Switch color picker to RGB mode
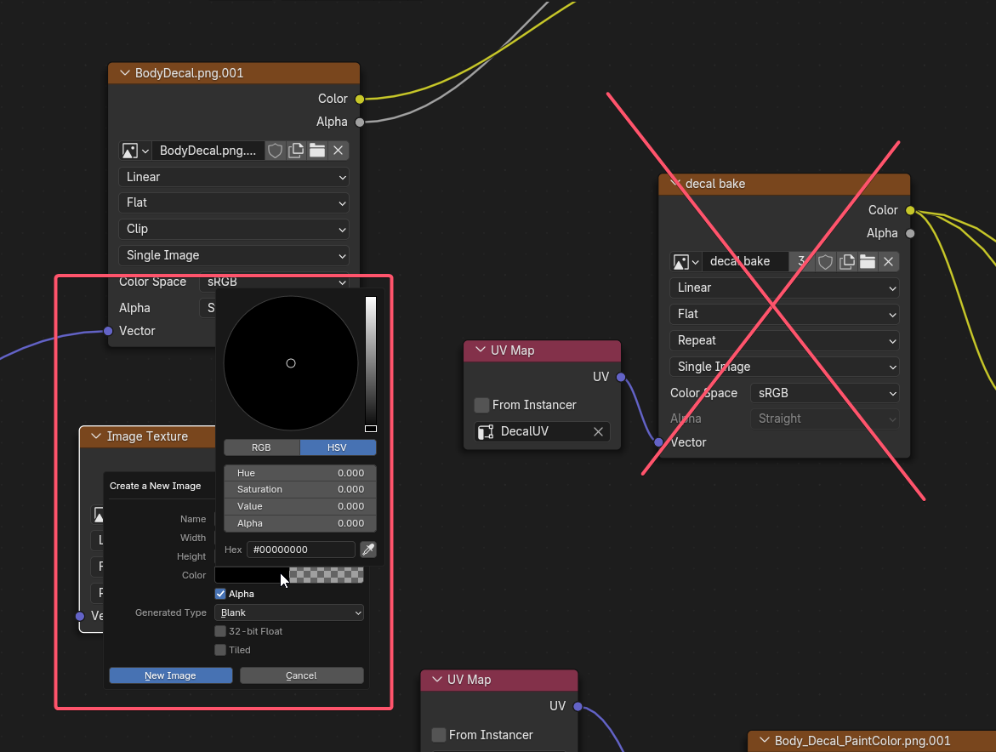Image resolution: width=996 pixels, height=752 pixels. (262, 447)
